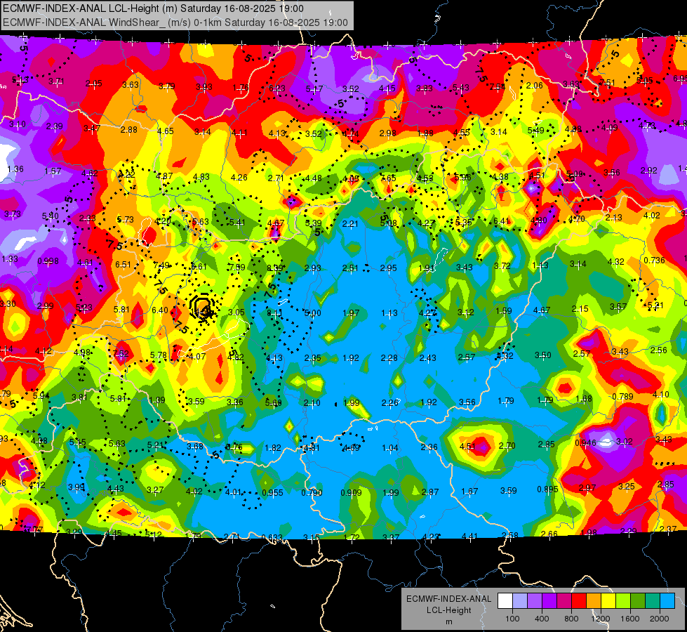The height and width of the screenshot is (632, 687).
Task: Click the grid value 0.736
Action: tap(655, 260)
